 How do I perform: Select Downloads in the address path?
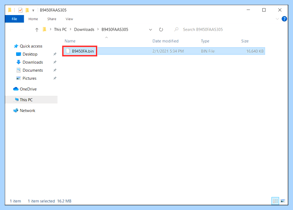pyautogui.click(x=84, y=29)
